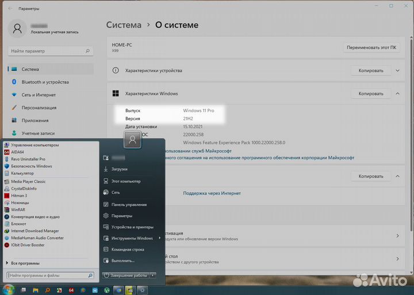The height and width of the screenshot is (295, 414).
Task: Click Система in the breadcrumb header
Action: [124, 25]
